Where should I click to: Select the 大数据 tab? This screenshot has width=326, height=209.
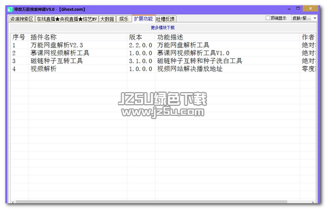(107, 19)
